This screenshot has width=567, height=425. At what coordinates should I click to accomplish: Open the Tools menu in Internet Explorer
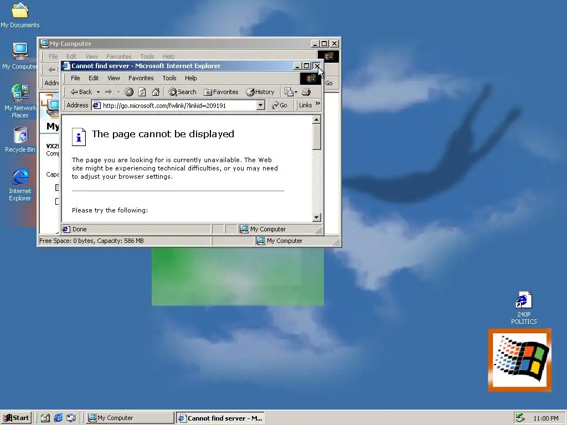[x=169, y=78]
